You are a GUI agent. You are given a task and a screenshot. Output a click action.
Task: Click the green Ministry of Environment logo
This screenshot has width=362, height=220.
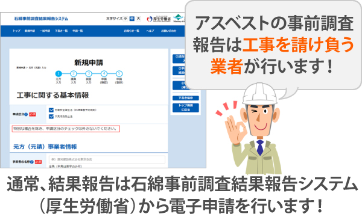tap(179, 18)
